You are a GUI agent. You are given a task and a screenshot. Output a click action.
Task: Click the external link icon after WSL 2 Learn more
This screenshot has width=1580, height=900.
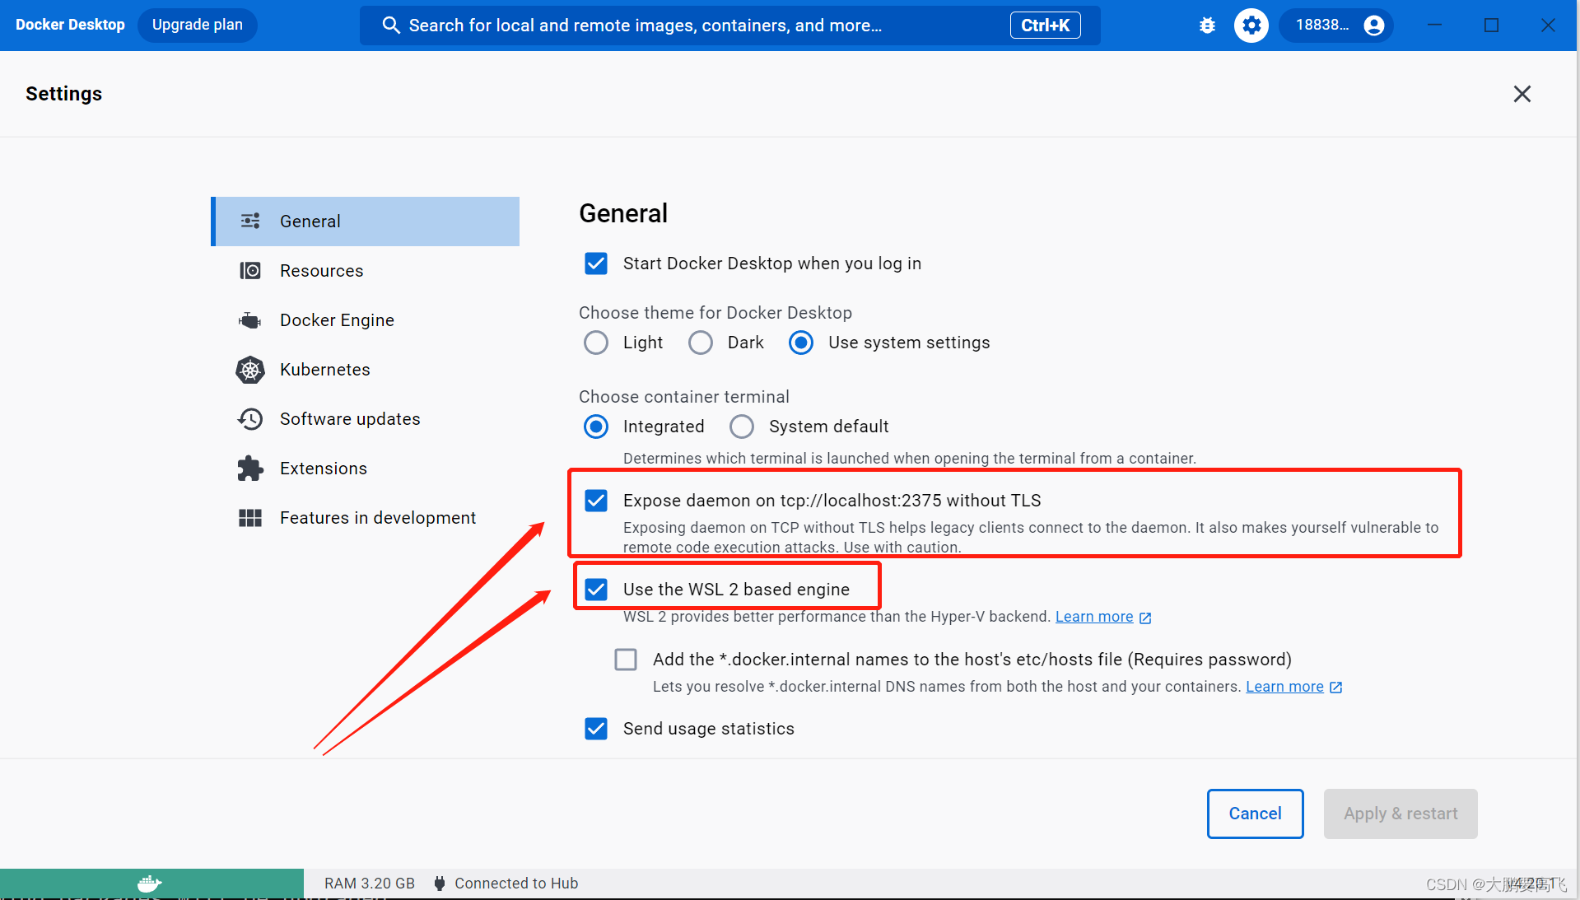point(1145,618)
